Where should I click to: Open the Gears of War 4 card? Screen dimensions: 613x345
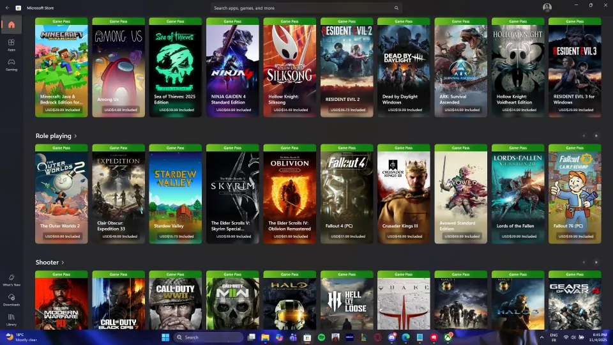pos(575,300)
